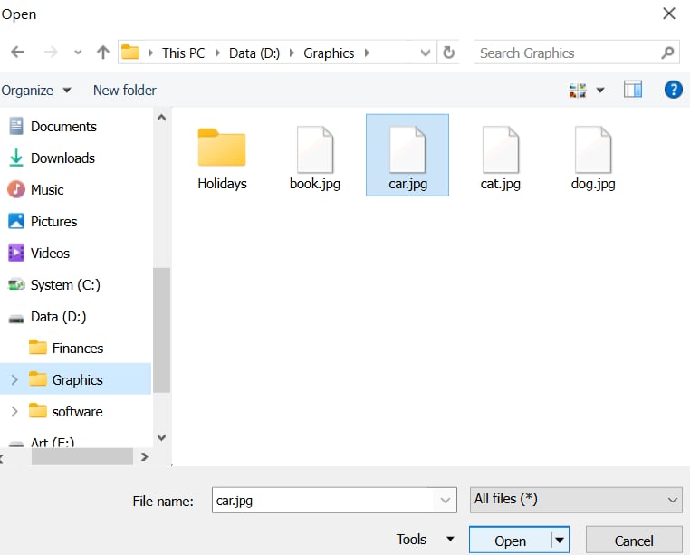Screen dimensions: 690x555
Task: Select the dog.jpg file icon
Action: click(593, 149)
